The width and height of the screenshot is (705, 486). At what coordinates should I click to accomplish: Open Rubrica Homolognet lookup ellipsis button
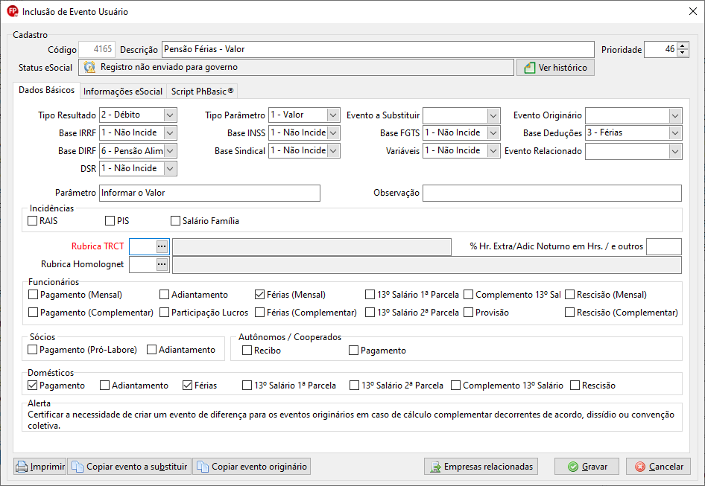click(162, 264)
